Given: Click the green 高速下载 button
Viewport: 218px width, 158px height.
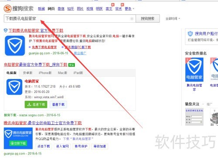Looking at the screenshot, I should click(x=36, y=104).
